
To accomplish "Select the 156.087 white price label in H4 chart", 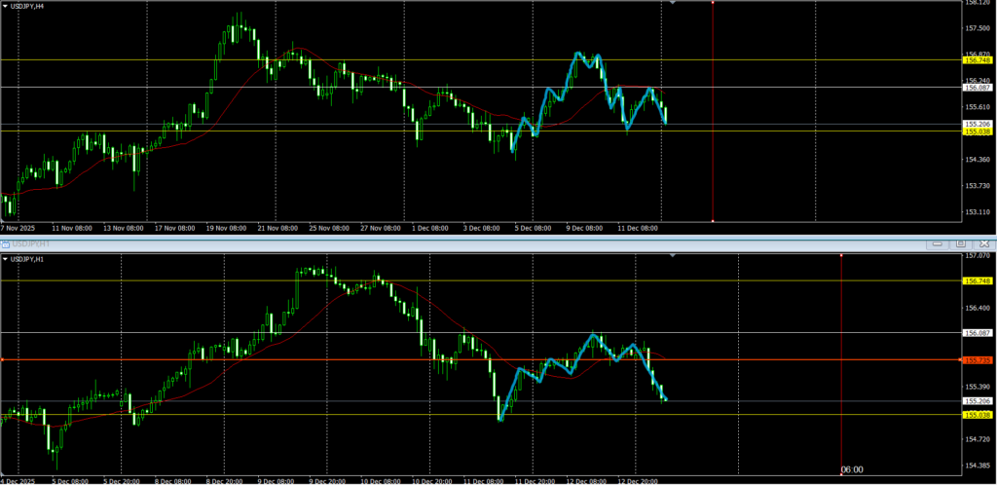I will coord(977,87).
